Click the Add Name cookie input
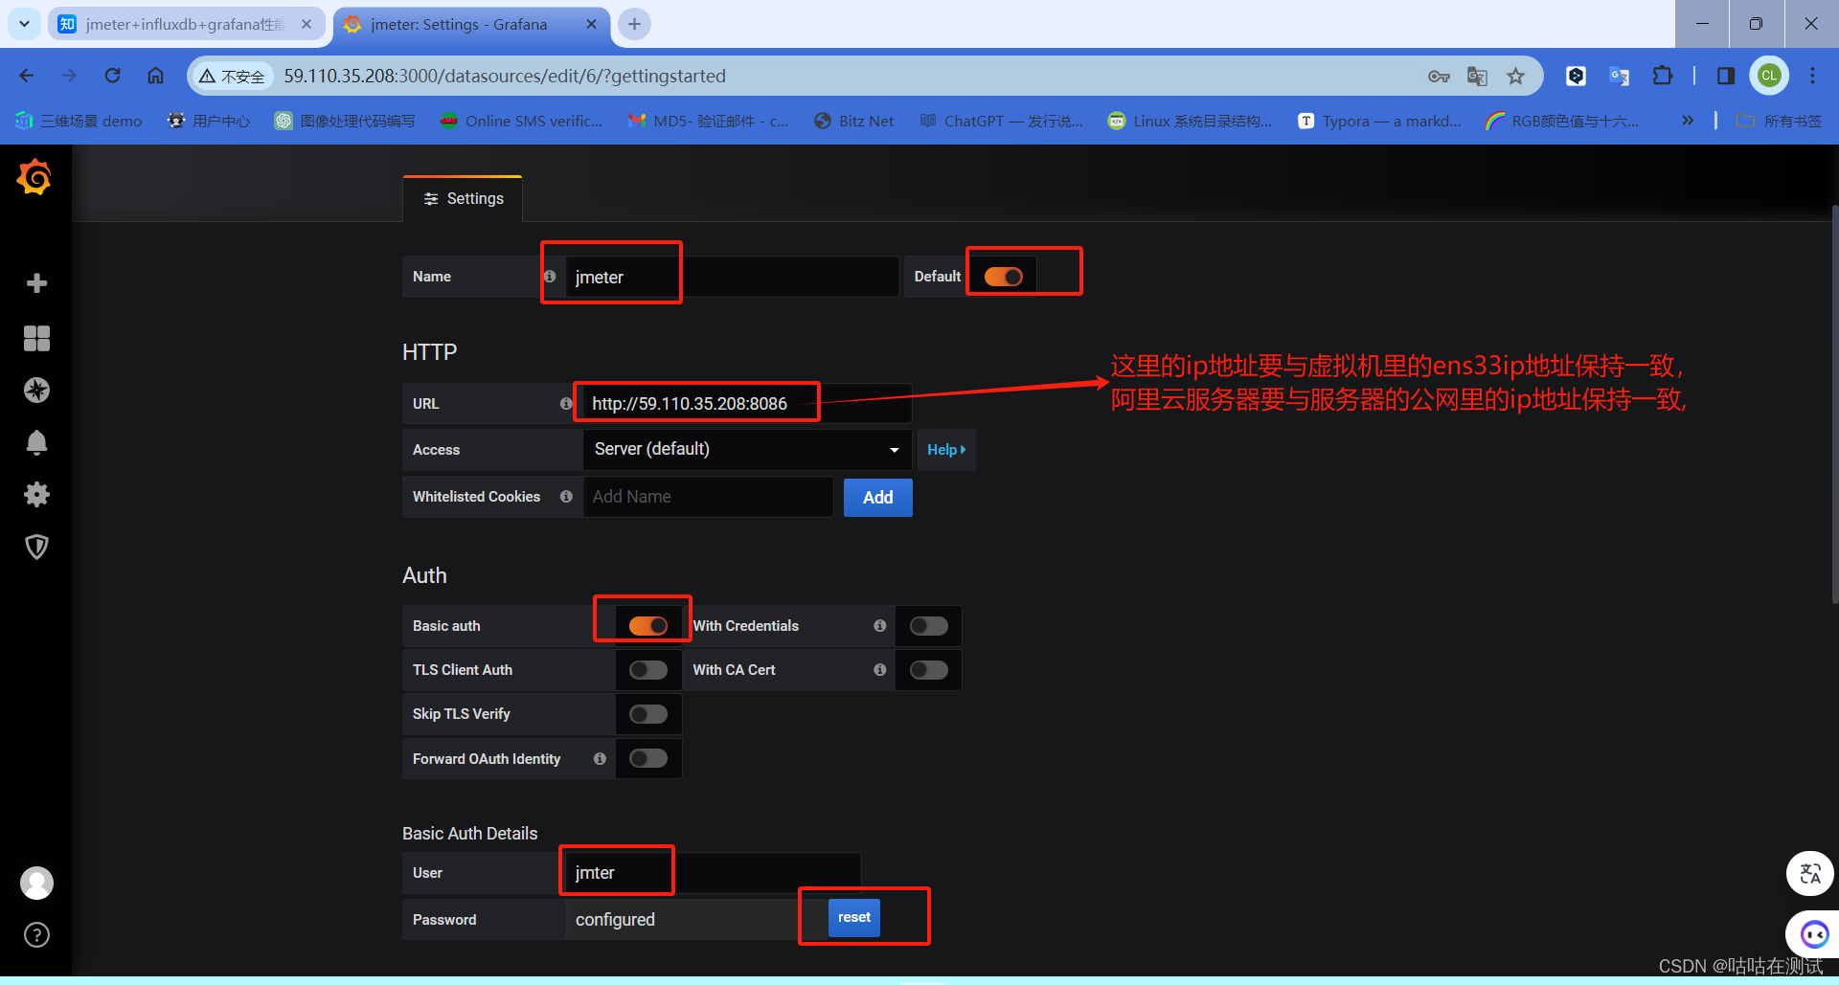 tap(708, 497)
